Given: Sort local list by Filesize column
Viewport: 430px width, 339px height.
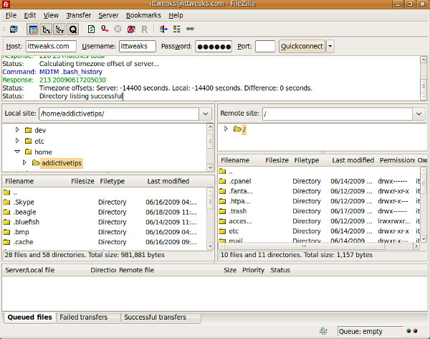Looking at the screenshot, I should click(82, 181).
